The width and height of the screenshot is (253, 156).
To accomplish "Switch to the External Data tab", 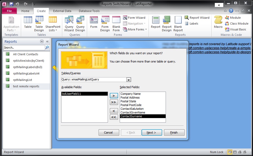I will pyautogui.click(x=62, y=11).
